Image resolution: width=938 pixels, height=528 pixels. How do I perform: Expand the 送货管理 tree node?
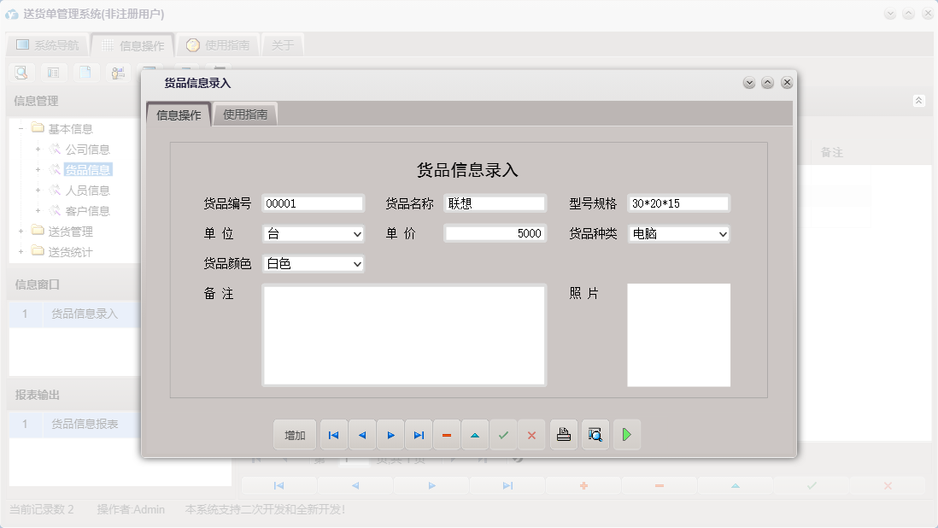(21, 231)
